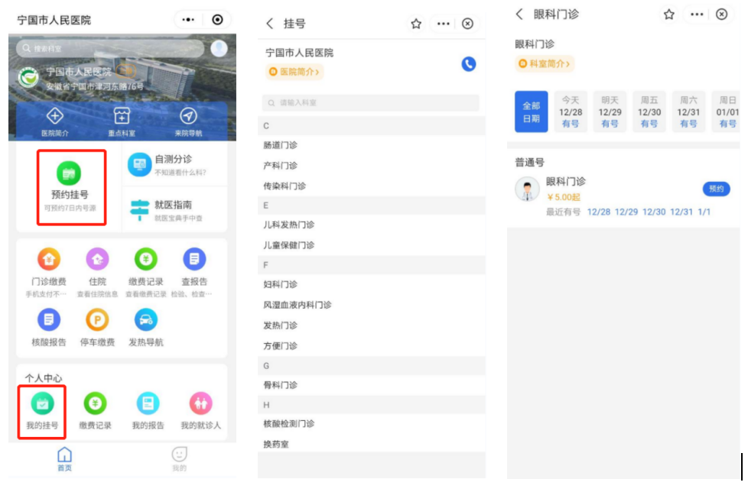Open 核酸报告 nucleic acid report

pos(49,319)
